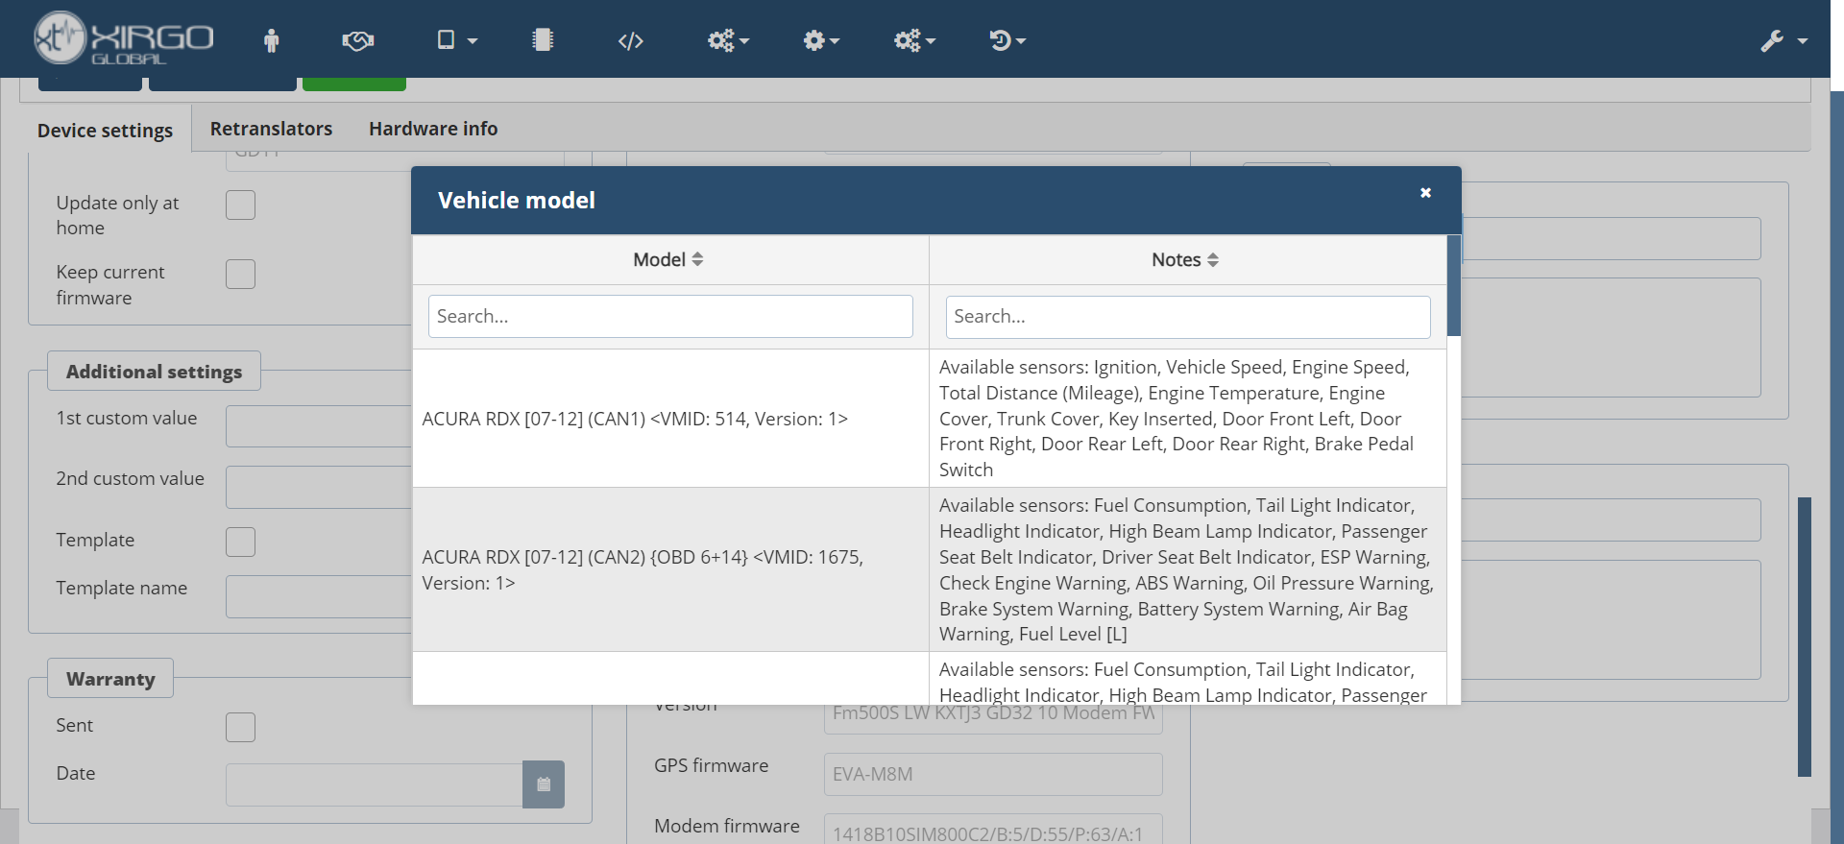1844x844 pixels.
Task: Click notes for ACURA RDX CAN1 row
Action: click(1188, 419)
